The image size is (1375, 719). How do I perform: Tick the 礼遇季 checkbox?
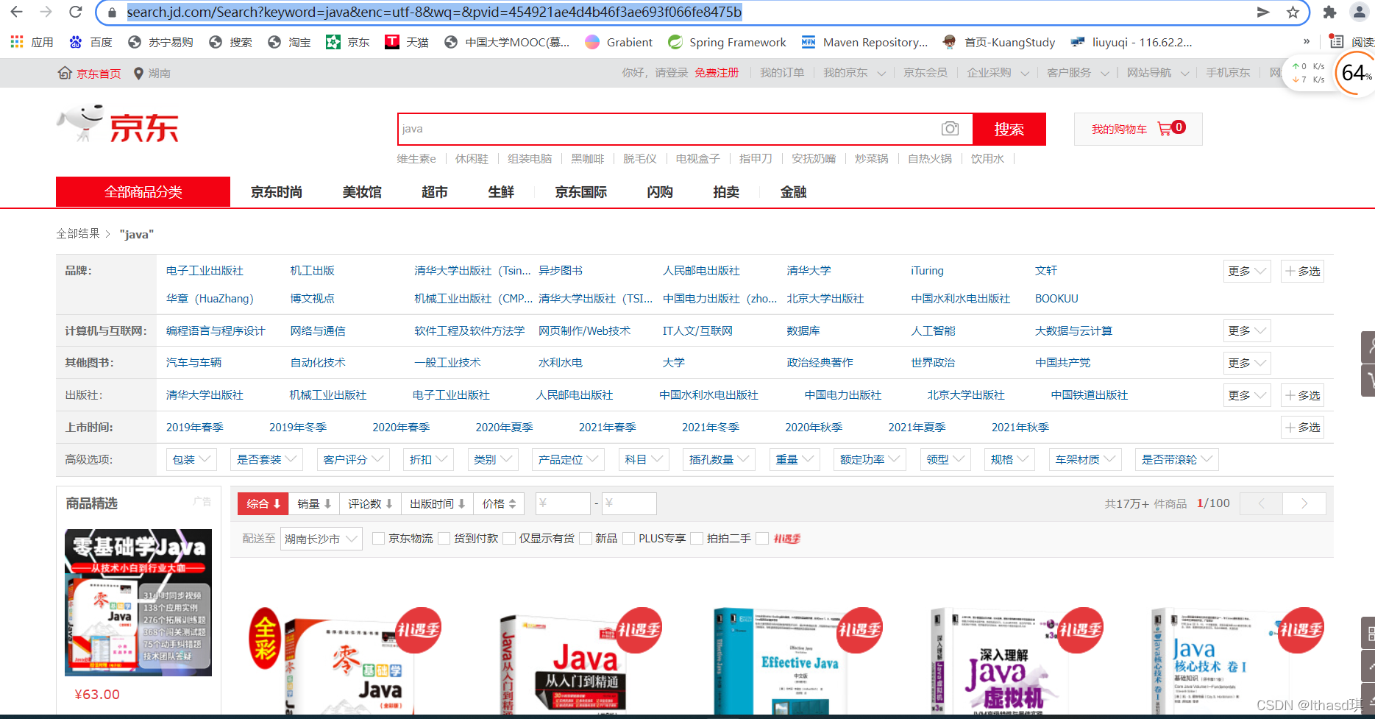762,539
